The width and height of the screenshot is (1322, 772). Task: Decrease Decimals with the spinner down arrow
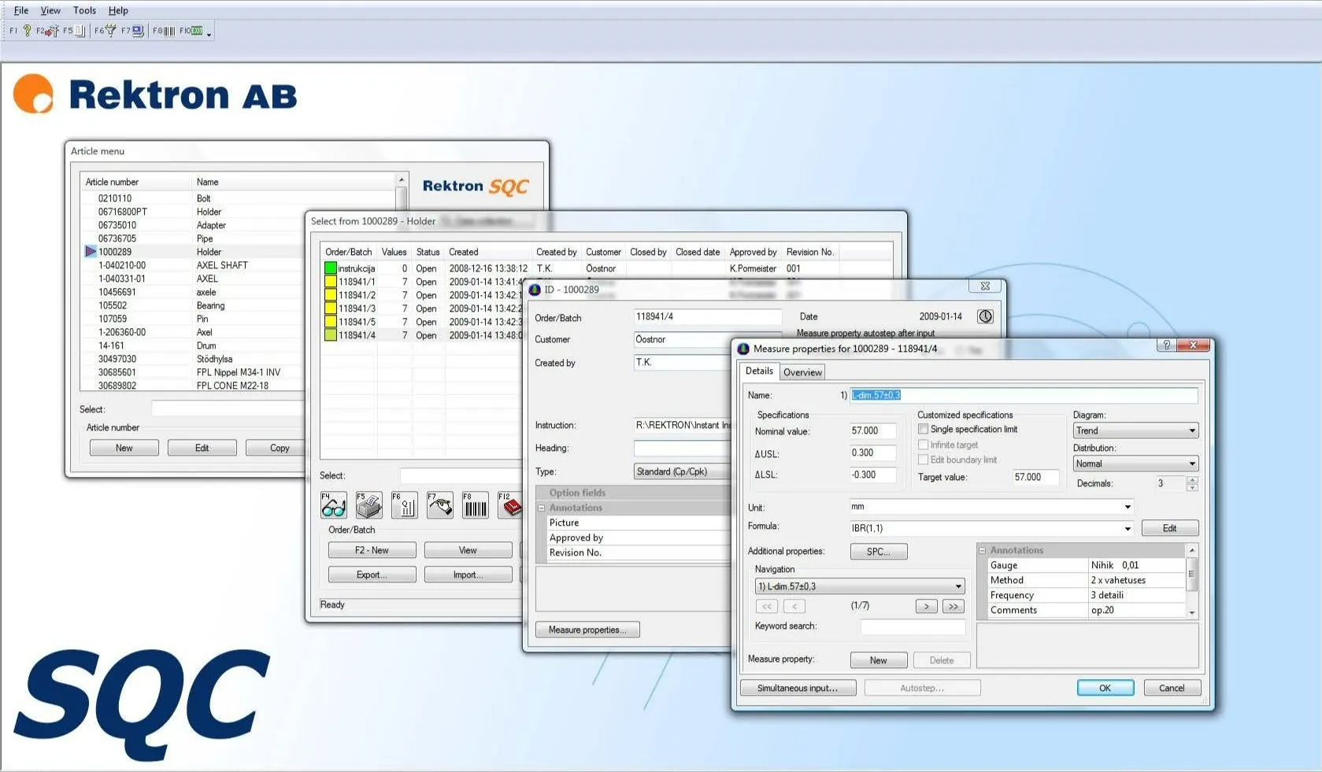point(1192,487)
